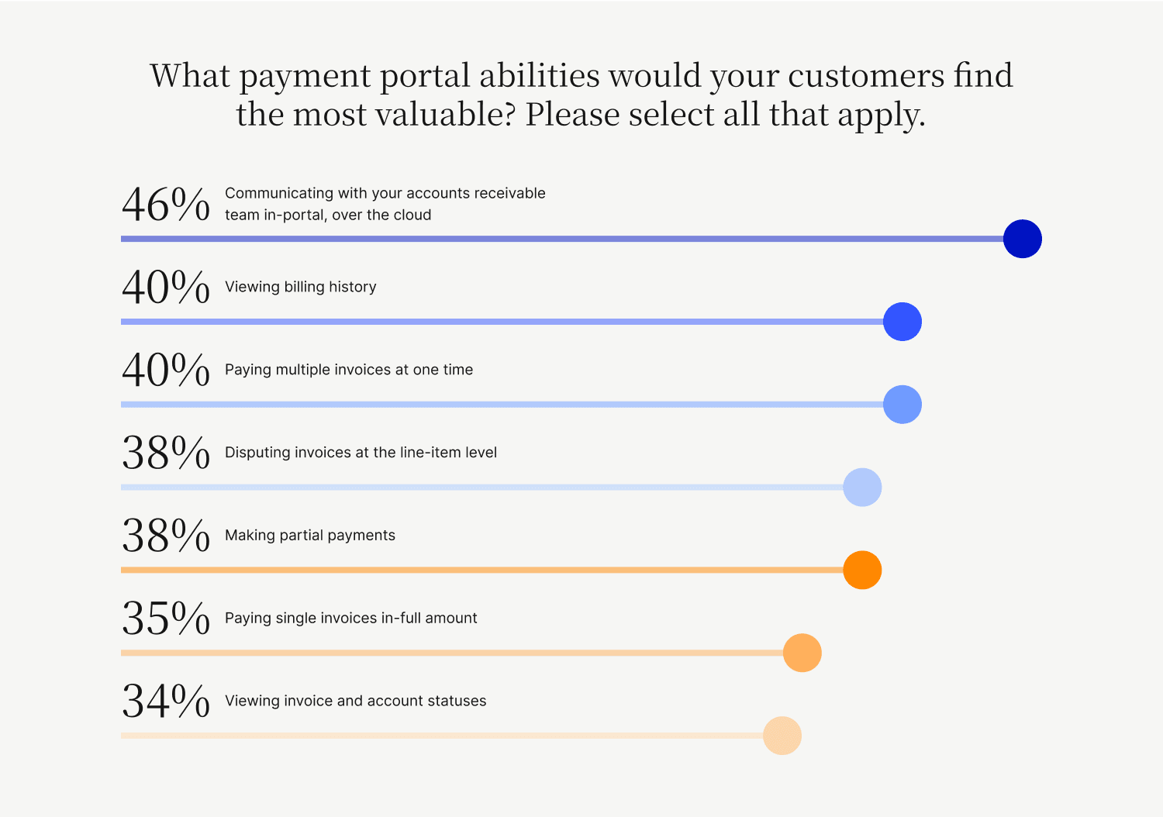Viewport: 1163px width, 817px height.
Task: Click the 'Paying single invoices in-full amount' label
Action: [350, 619]
